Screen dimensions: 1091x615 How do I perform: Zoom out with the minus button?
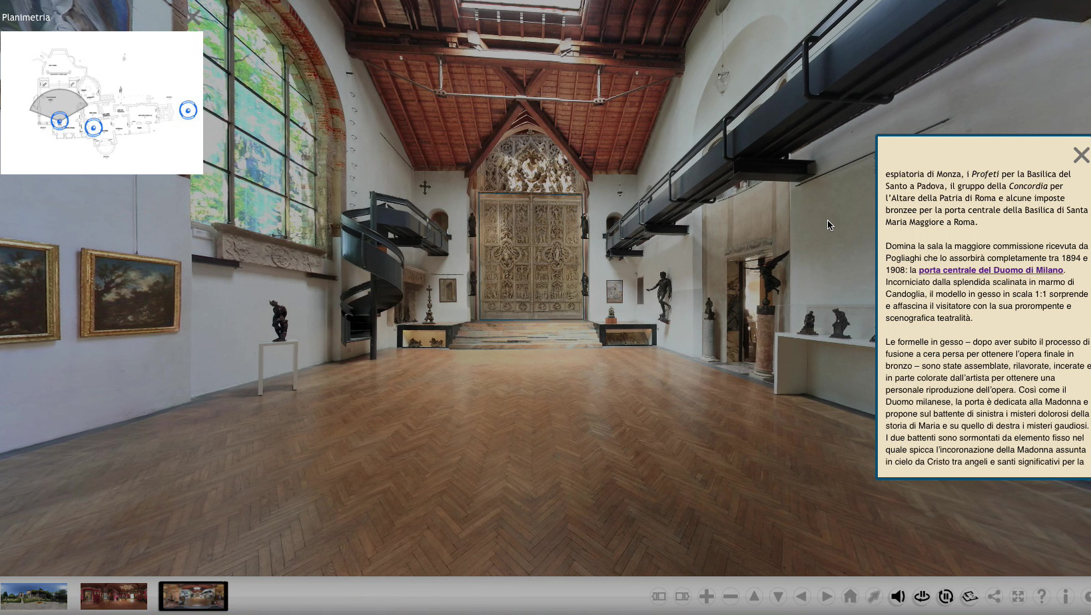point(731,596)
